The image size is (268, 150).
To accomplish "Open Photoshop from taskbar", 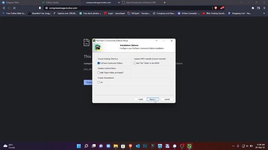I will (x=145, y=146).
